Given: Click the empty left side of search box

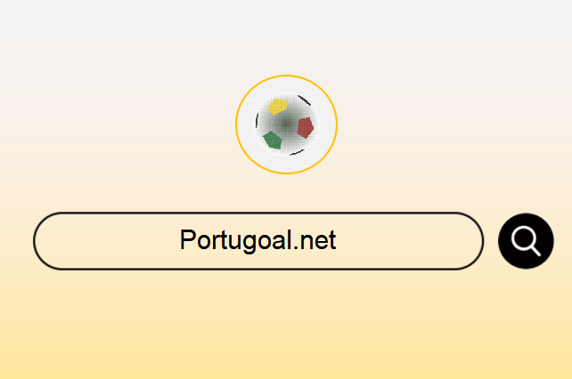Looking at the screenshot, I should tap(106, 241).
